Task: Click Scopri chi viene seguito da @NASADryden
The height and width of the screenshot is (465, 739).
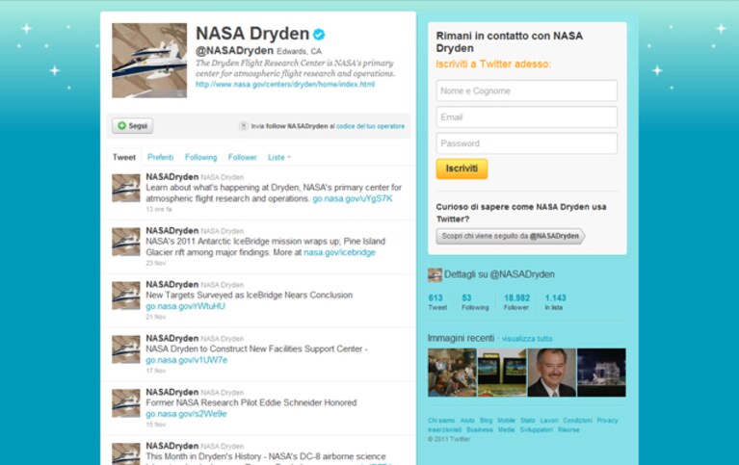Action: (511, 236)
